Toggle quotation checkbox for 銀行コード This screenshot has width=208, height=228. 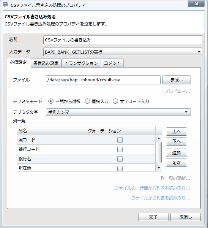point(120,149)
